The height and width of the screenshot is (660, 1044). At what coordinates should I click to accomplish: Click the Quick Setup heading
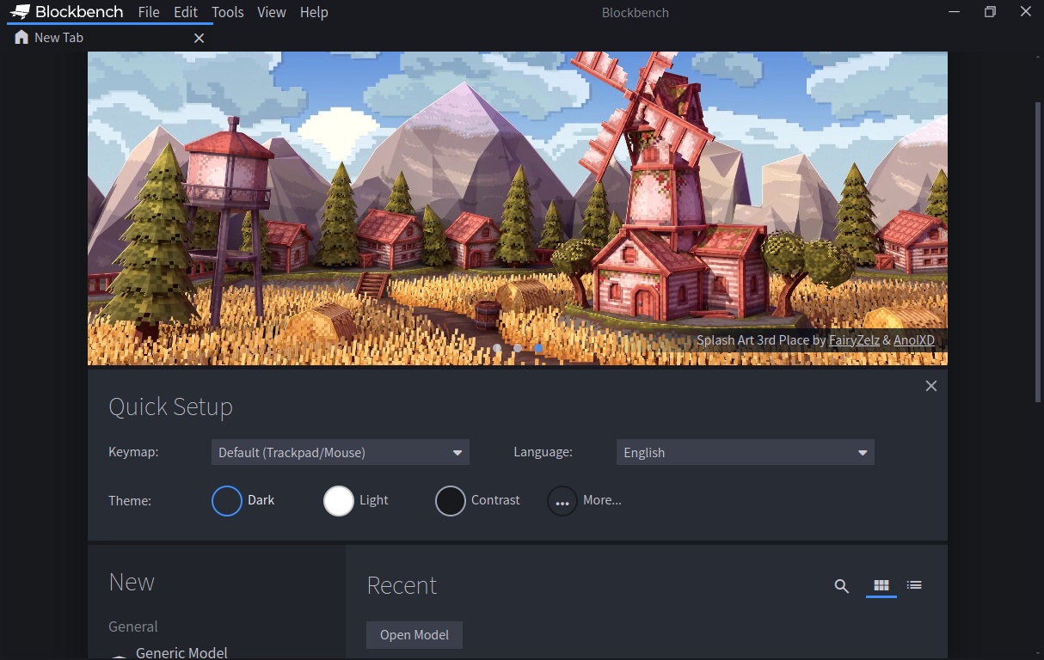coord(170,407)
